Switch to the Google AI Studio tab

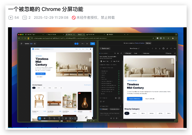(x=54, y=35)
